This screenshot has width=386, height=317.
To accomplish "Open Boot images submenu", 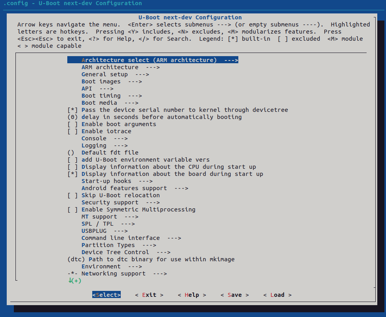I will coord(112,81).
